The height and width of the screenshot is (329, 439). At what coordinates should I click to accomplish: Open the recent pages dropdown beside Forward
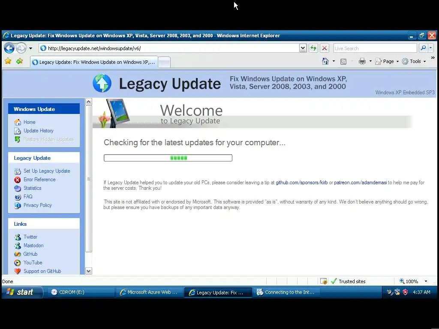click(30, 48)
